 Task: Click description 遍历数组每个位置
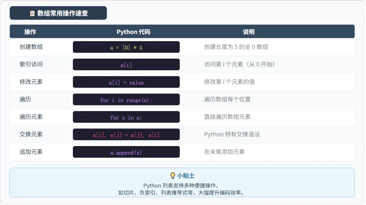click(x=227, y=99)
